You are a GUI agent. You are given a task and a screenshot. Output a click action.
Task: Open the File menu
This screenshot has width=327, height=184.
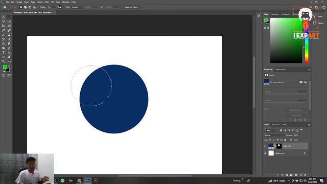tap(8, 2)
